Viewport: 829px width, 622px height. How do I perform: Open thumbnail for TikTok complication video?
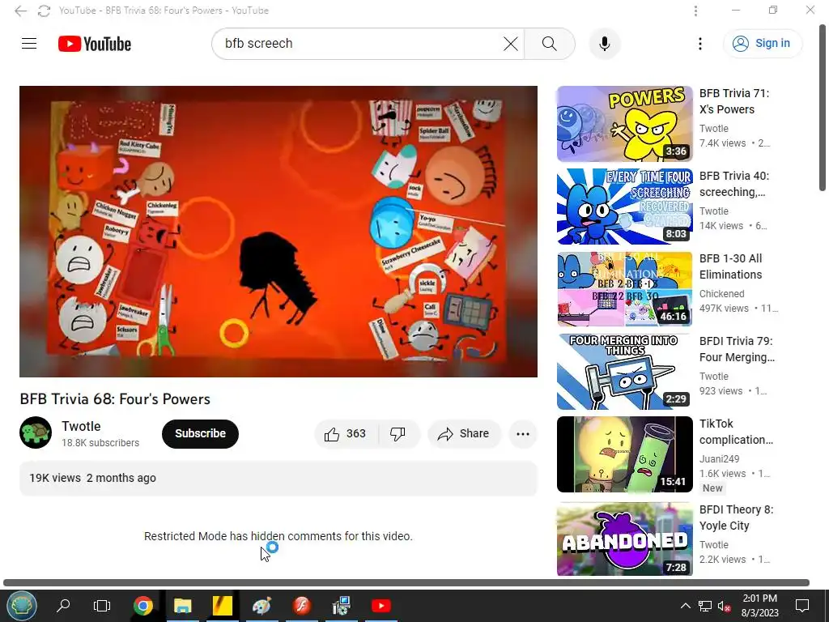coord(624,454)
